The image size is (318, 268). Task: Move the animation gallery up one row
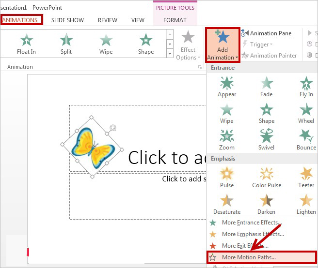(170, 34)
